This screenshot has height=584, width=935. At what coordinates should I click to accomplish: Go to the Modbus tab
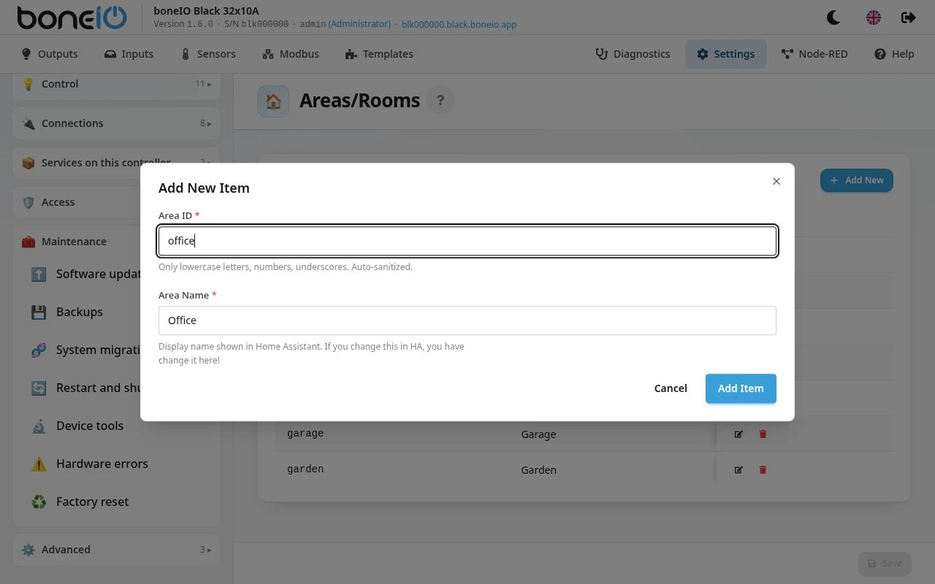point(290,54)
